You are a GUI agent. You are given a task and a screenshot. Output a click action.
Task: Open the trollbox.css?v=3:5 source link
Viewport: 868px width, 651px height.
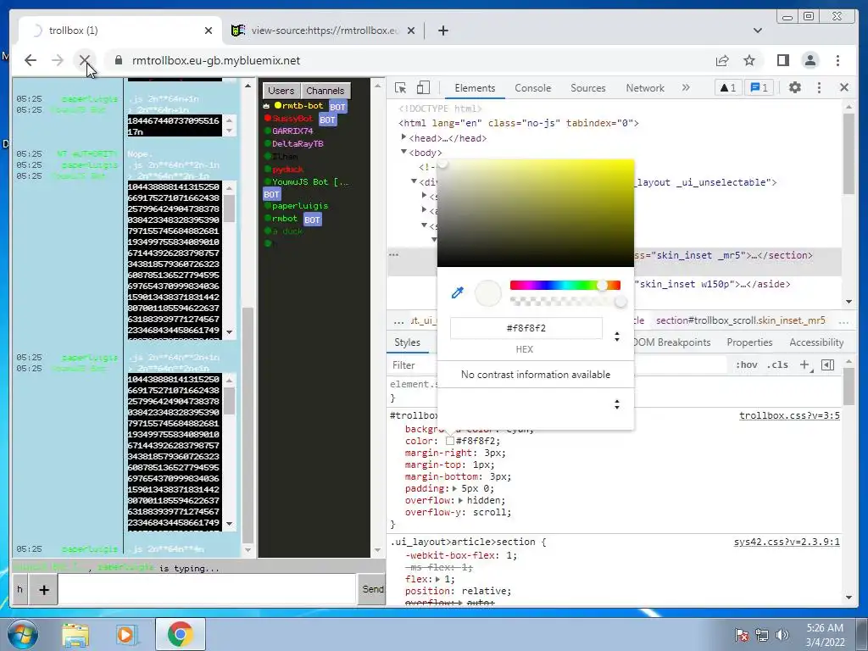tap(789, 415)
